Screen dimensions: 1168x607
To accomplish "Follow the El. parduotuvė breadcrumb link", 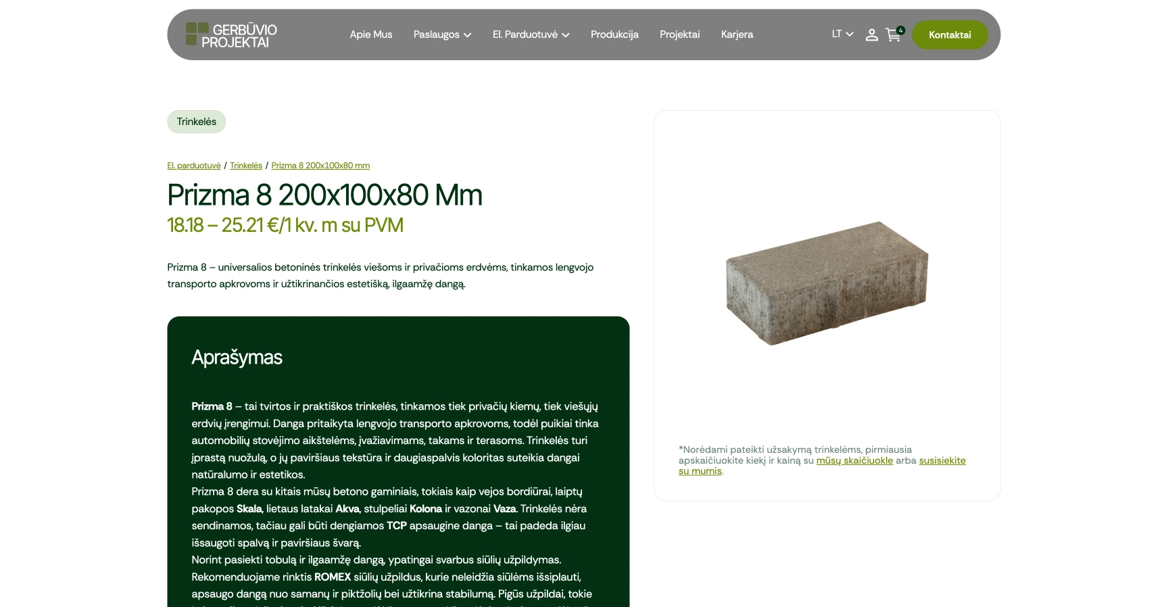I will (194, 166).
